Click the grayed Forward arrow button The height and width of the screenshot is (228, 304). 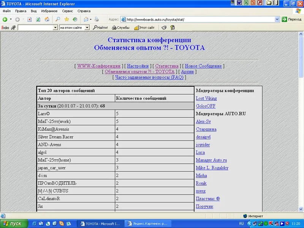[17, 19]
